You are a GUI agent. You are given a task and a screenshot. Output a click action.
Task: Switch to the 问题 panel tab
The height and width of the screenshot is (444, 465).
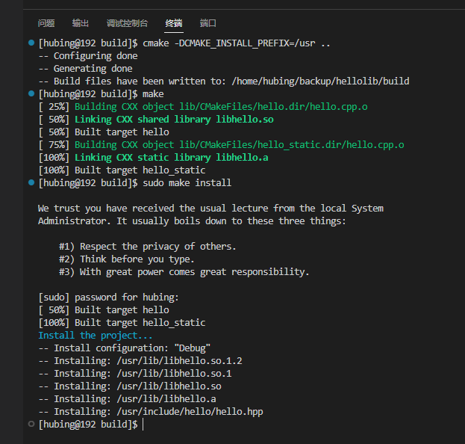46,23
